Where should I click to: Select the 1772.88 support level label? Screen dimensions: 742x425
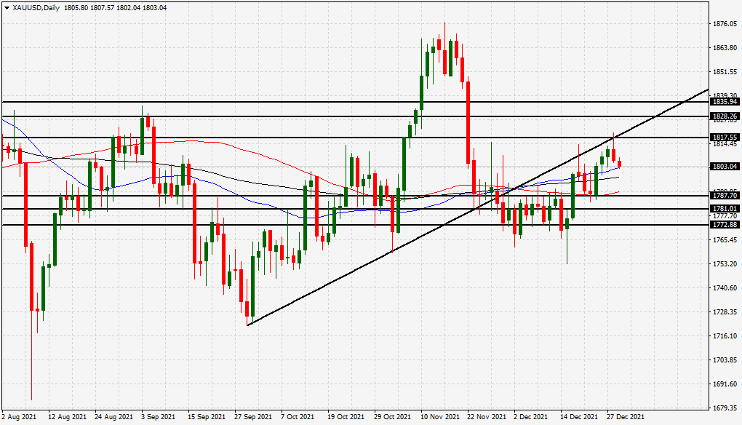tap(725, 225)
